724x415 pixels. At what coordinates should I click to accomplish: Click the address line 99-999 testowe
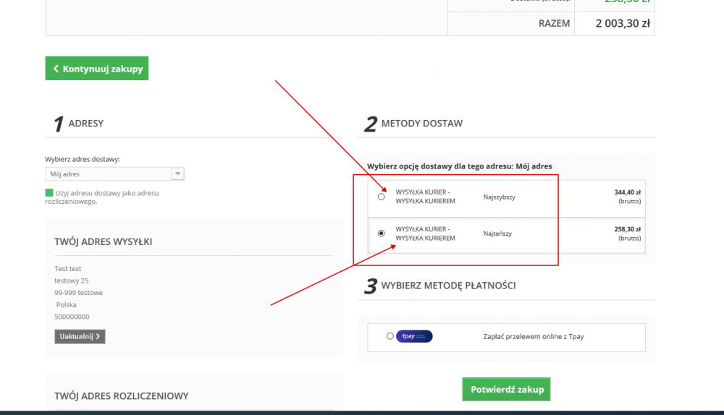(x=78, y=293)
